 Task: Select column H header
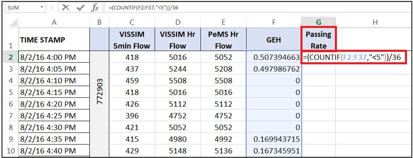pos(375,22)
